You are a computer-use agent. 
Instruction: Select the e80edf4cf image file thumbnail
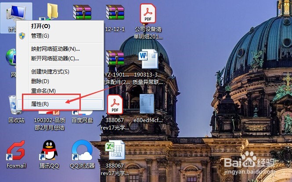click(147, 104)
